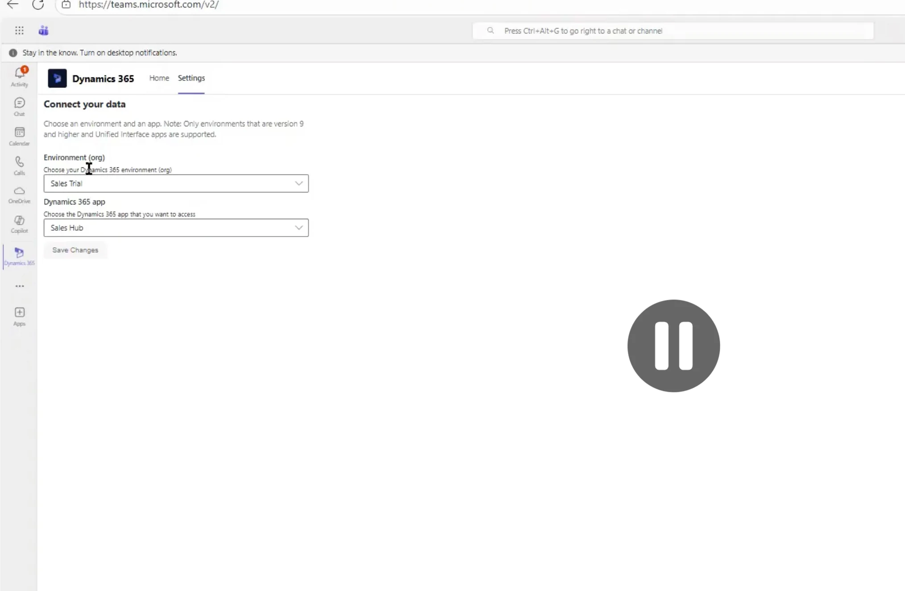Click the Save Changes button
The height and width of the screenshot is (591, 905).
point(75,250)
